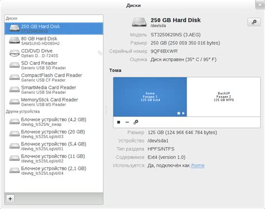Open block device 4,2 GB lv_swap
This screenshot has height=209, width=265.
tap(54, 122)
